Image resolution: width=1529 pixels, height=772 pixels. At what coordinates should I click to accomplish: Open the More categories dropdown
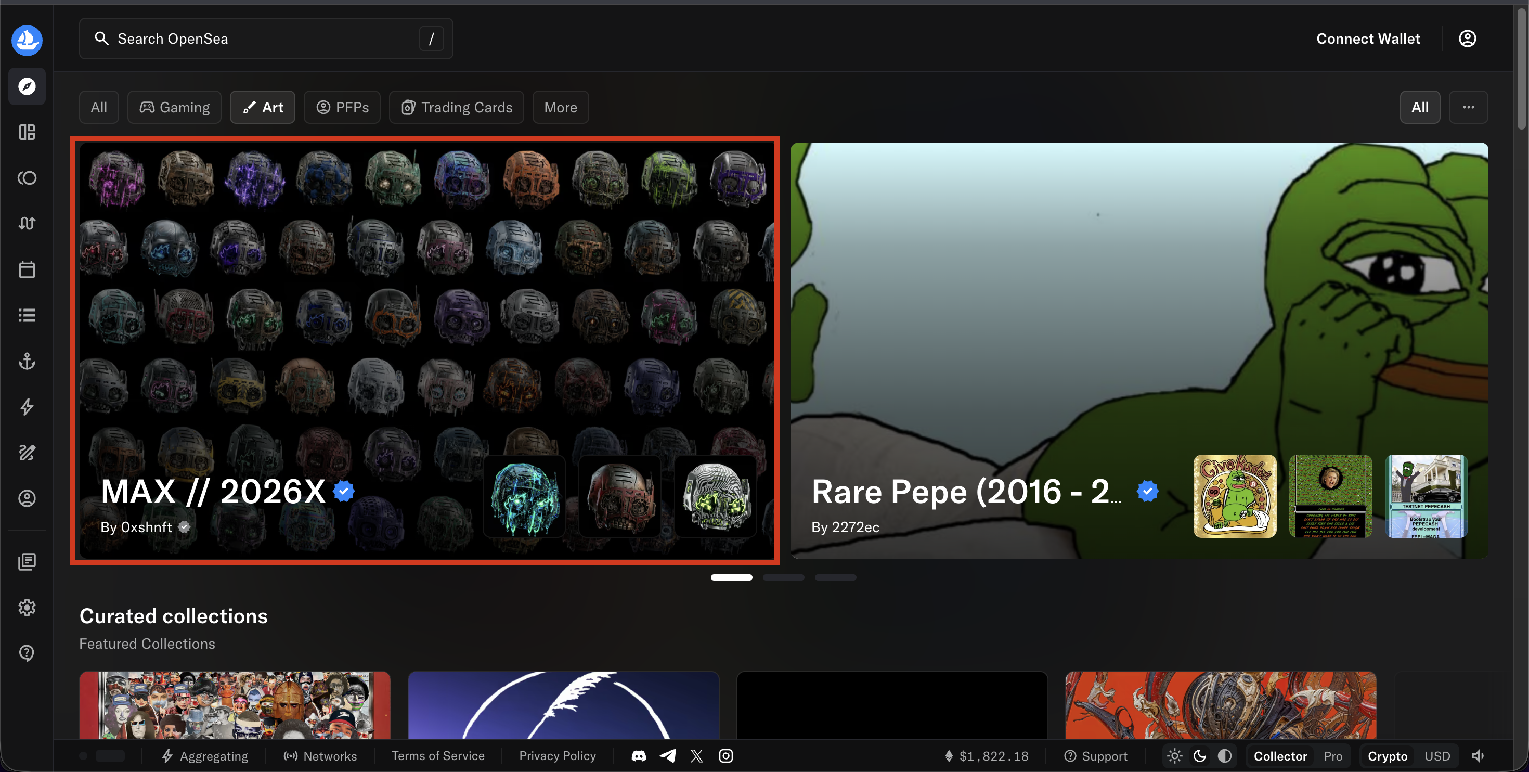[x=560, y=108]
